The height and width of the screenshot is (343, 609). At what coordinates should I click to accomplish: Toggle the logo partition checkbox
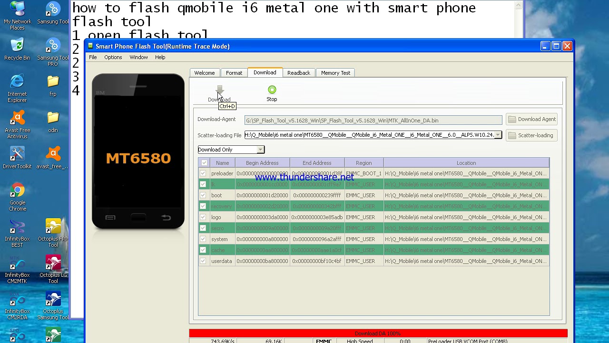(203, 217)
